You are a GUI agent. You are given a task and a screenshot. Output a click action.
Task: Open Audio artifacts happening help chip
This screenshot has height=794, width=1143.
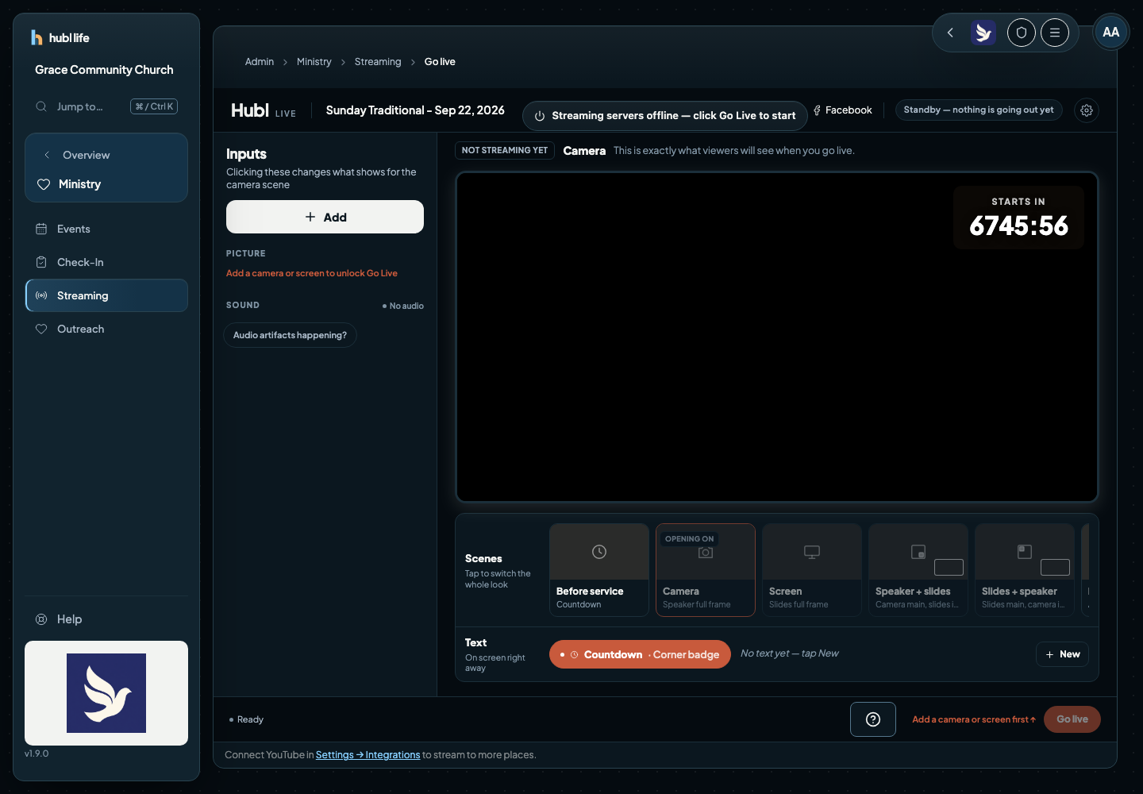click(x=290, y=335)
